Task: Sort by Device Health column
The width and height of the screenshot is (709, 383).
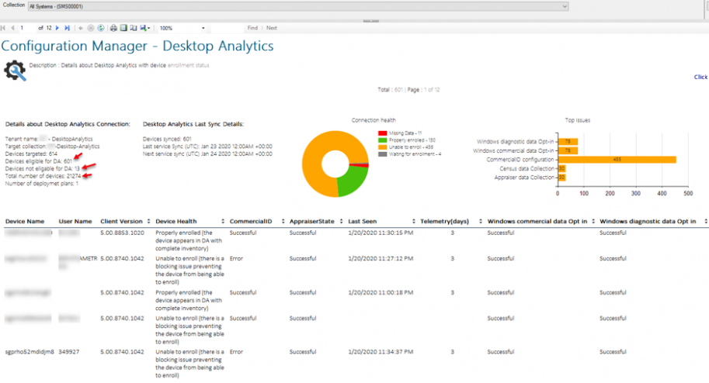Action: (x=222, y=221)
